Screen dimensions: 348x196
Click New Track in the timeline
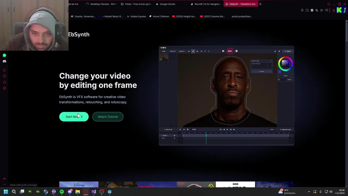168,130
